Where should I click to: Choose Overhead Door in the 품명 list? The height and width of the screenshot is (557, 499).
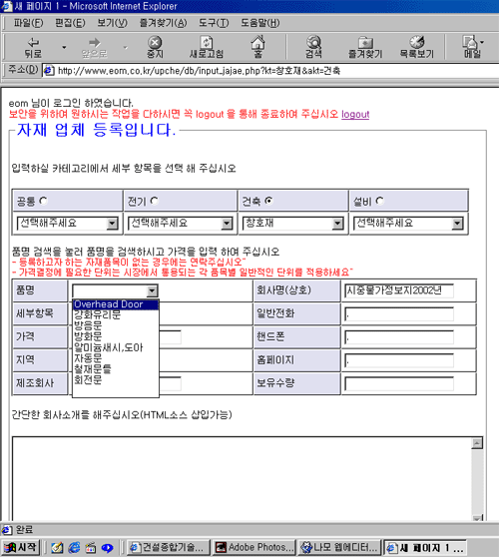pyautogui.click(x=116, y=304)
